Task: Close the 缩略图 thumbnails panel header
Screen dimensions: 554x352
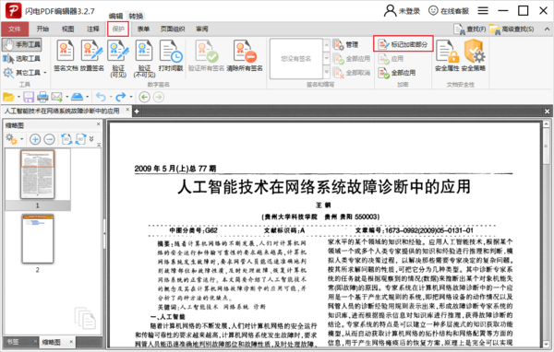Action: [98, 124]
